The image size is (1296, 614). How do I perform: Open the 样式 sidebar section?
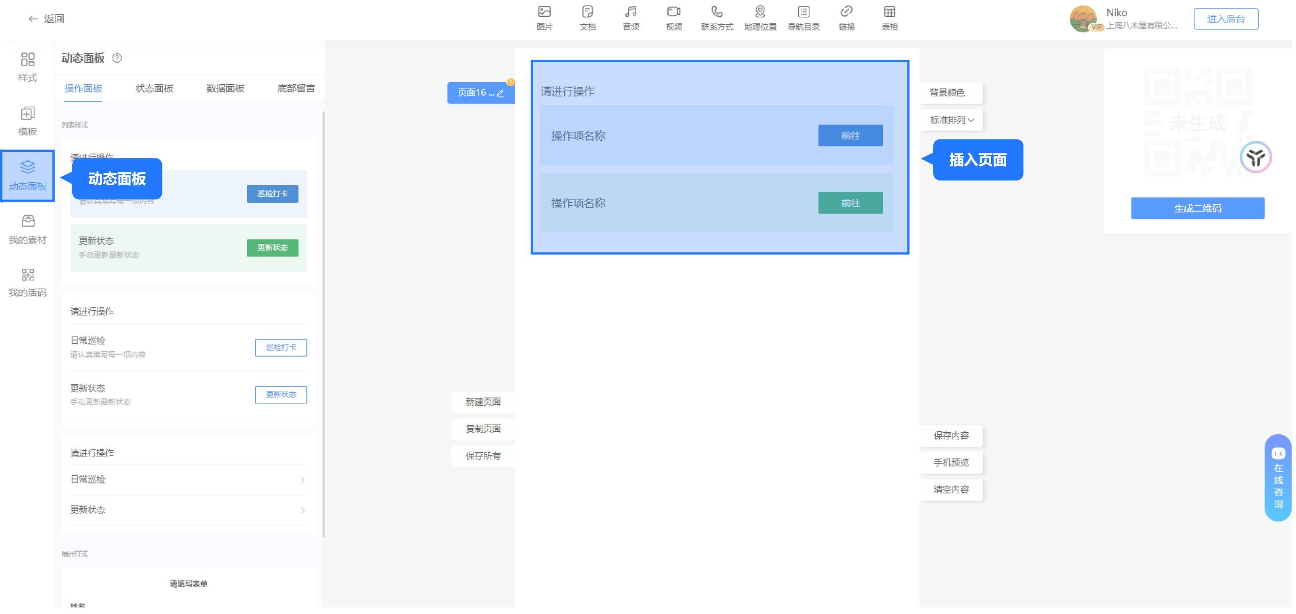(x=28, y=67)
